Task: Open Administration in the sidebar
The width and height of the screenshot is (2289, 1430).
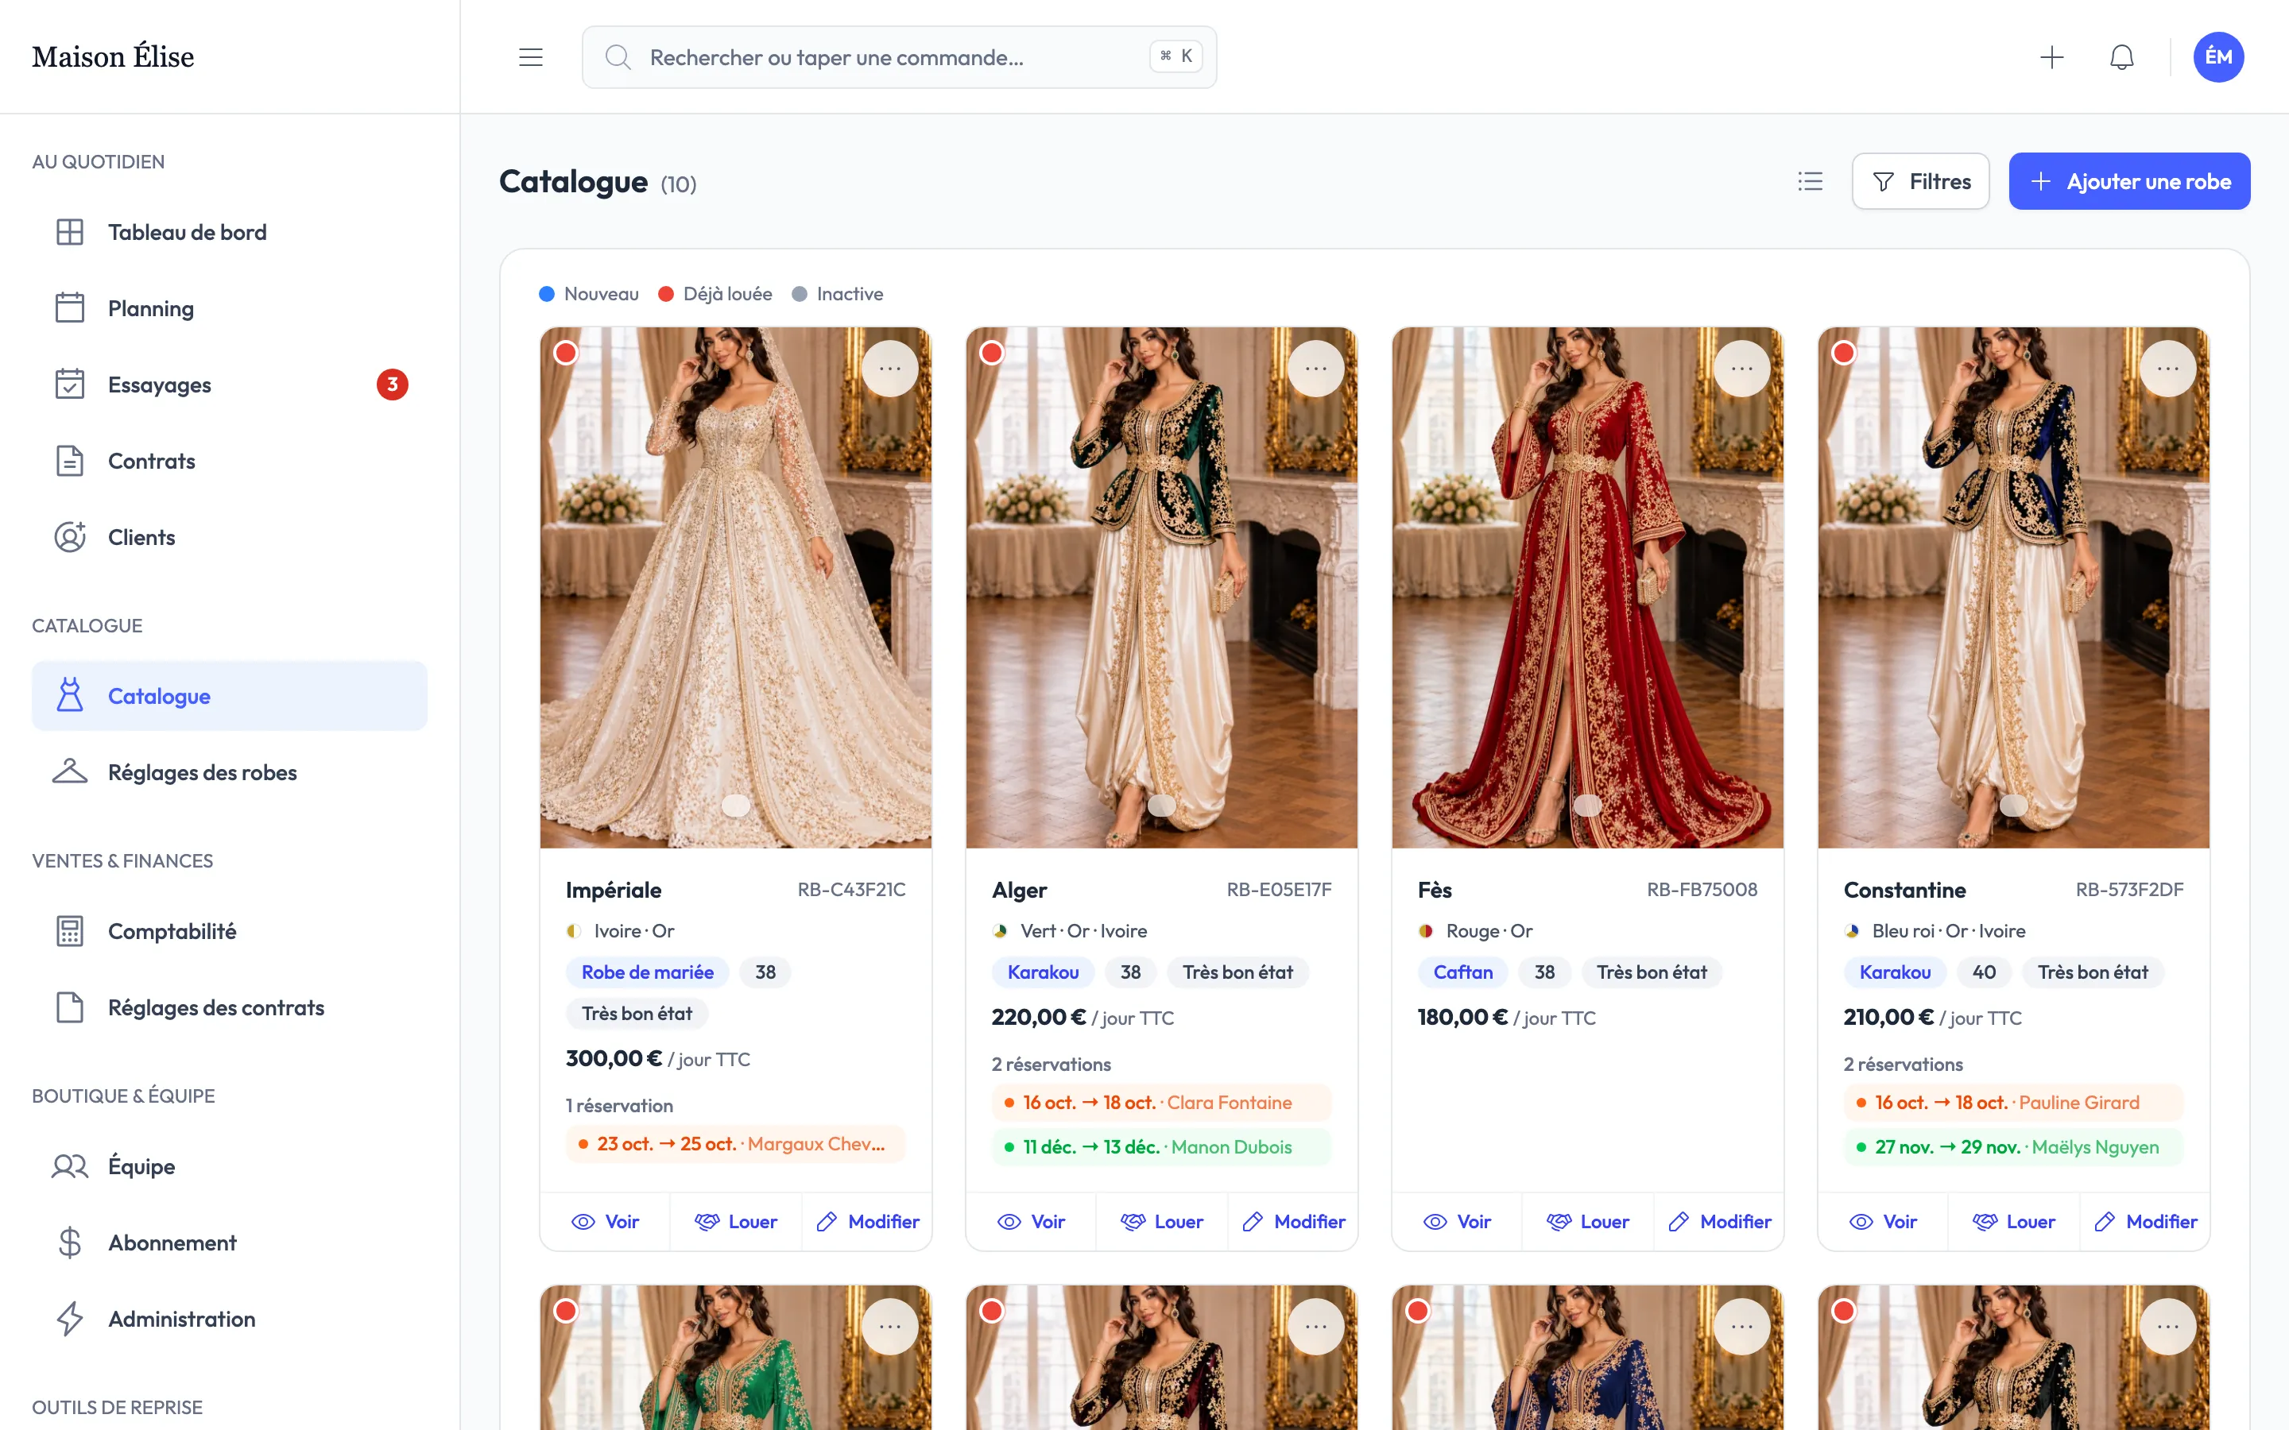Action: point(230,1319)
